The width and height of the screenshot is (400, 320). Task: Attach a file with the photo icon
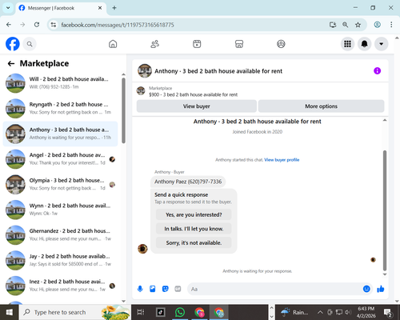coord(153,289)
